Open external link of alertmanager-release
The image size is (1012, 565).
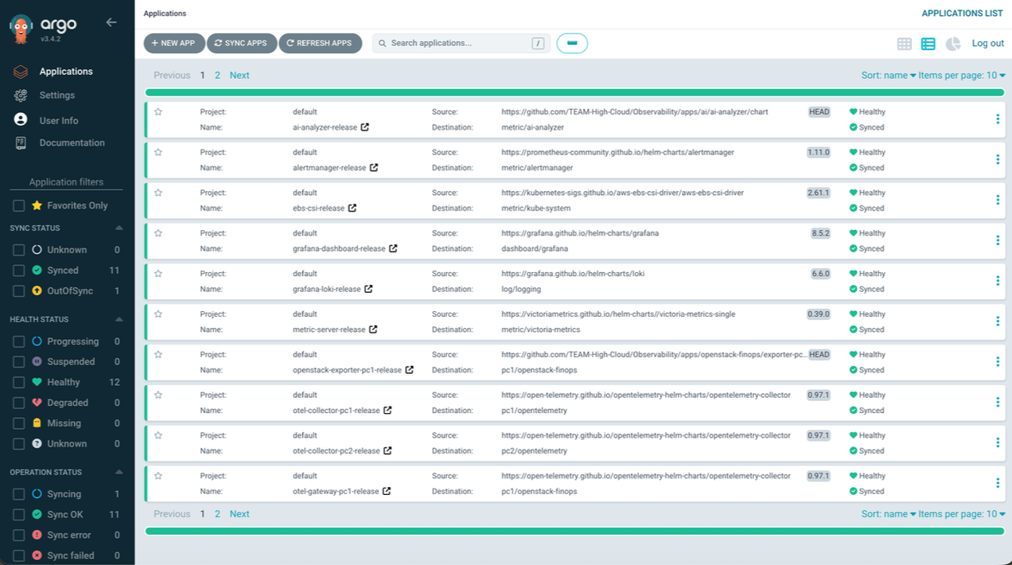click(x=374, y=168)
